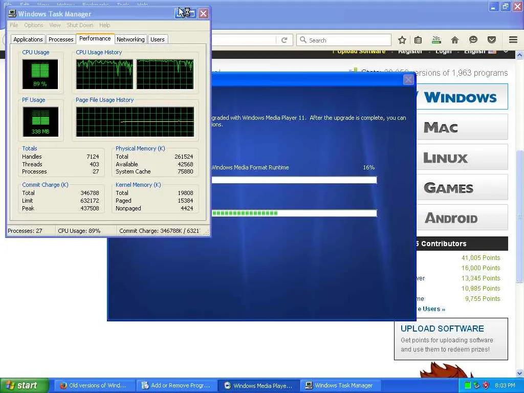Open the Shut Down menu

(80, 25)
